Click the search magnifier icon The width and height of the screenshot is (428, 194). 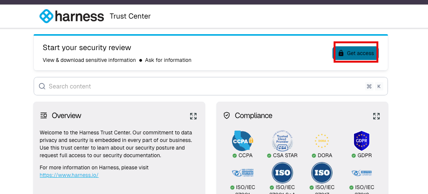[42, 86]
